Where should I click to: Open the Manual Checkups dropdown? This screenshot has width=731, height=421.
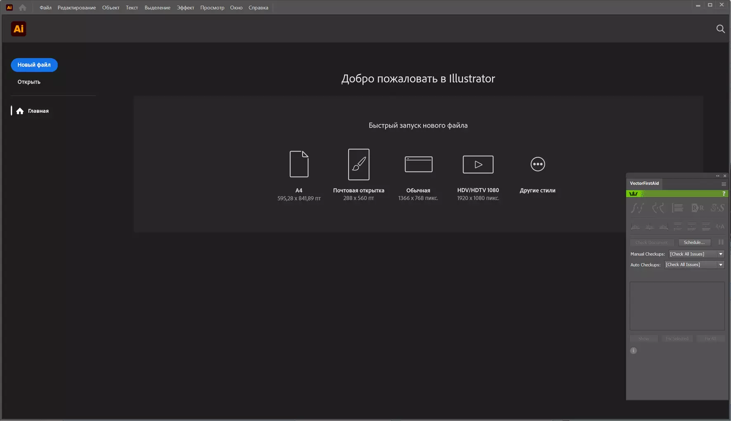pos(696,254)
